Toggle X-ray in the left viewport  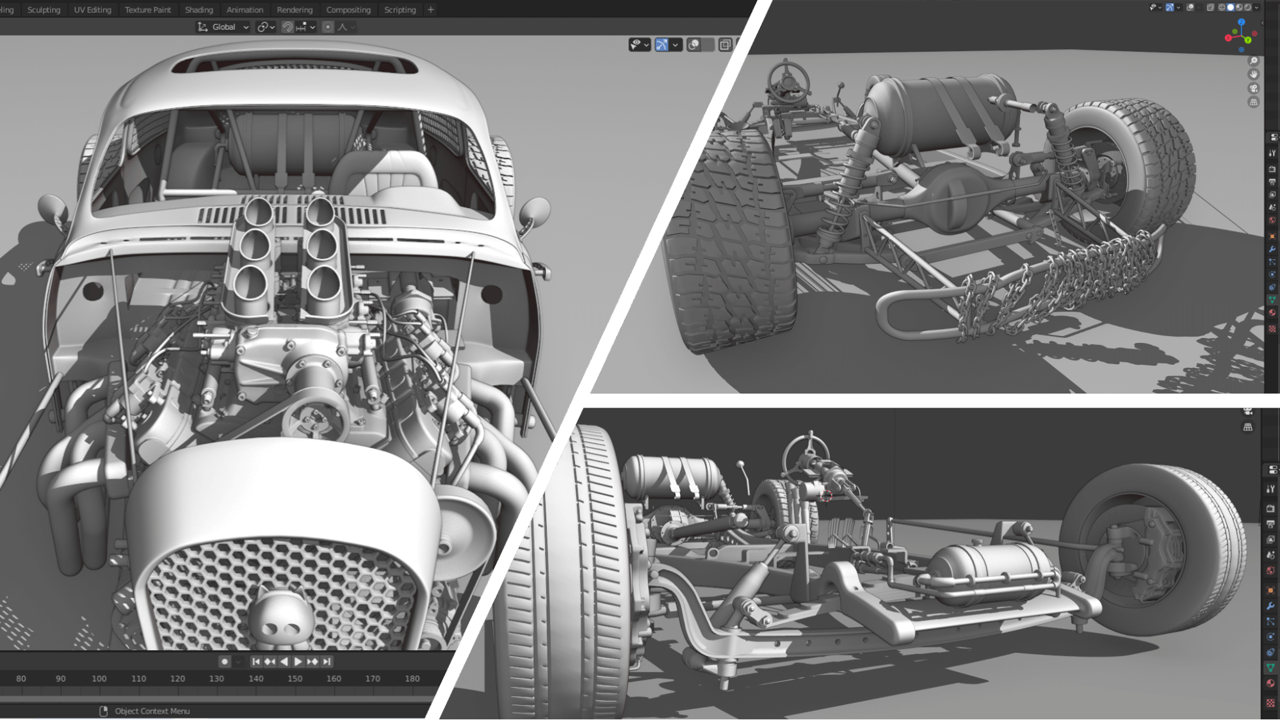(725, 45)
